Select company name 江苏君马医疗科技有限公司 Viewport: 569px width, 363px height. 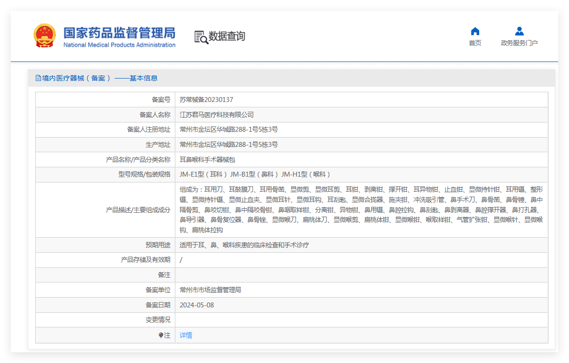click(217, 115)
